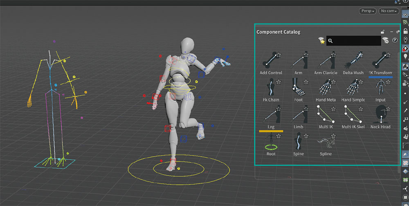Open the Persp viewport dropdown

[x=367, y=11]
